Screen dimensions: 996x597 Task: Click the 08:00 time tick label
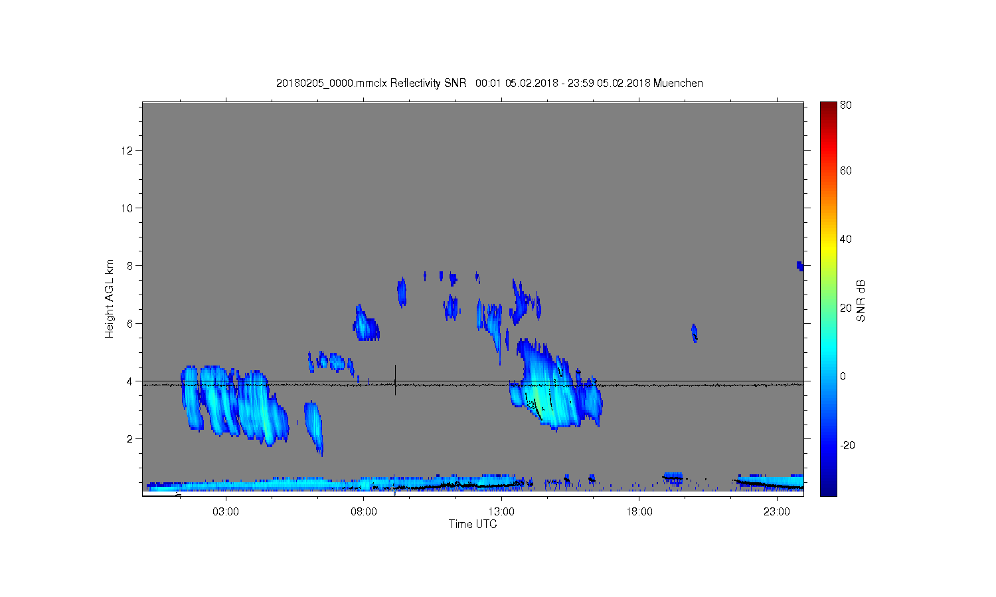tap(364, 512)
